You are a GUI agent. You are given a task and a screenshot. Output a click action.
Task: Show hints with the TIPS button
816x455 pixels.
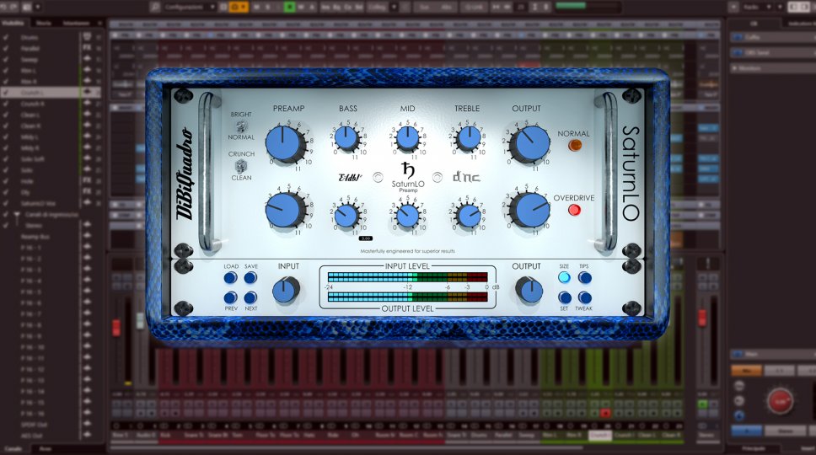(x=584, y=277)
